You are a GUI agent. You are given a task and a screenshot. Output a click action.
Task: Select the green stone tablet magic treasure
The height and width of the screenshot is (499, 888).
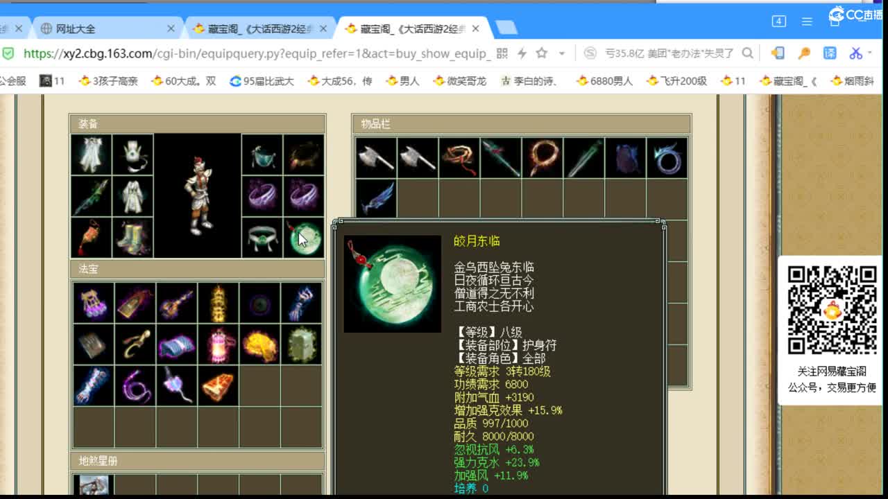pos(302,344)
